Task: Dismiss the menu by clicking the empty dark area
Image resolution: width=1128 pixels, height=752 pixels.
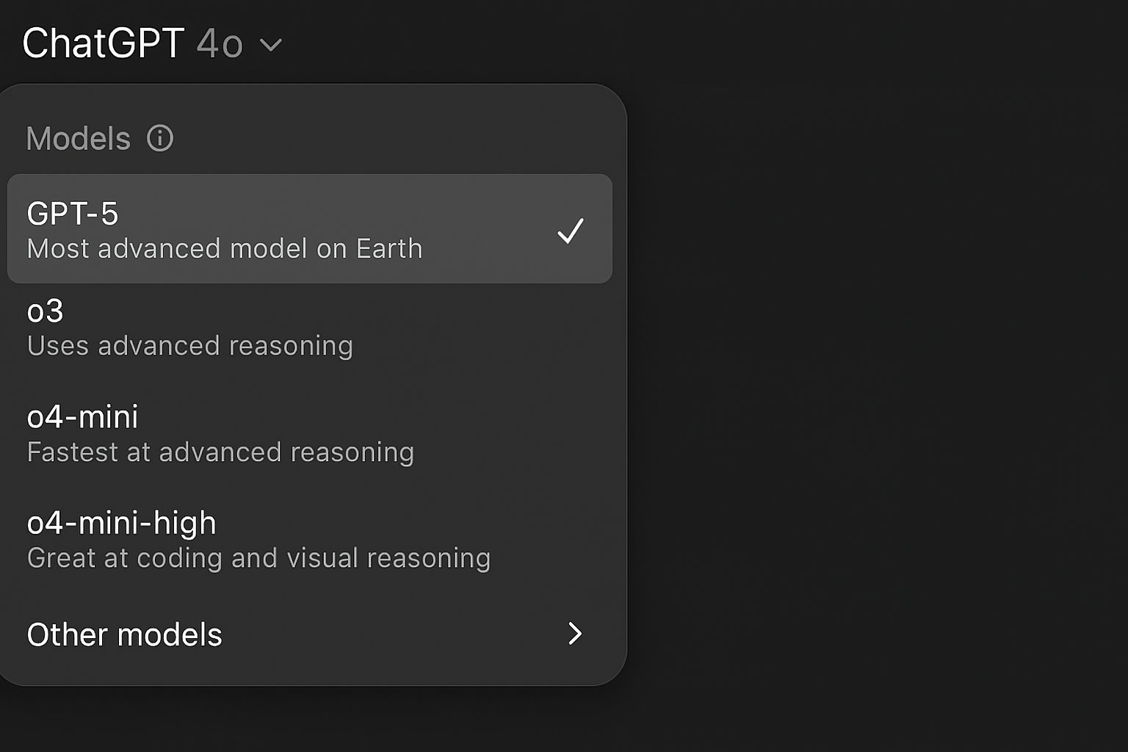Action: point(874,367)
